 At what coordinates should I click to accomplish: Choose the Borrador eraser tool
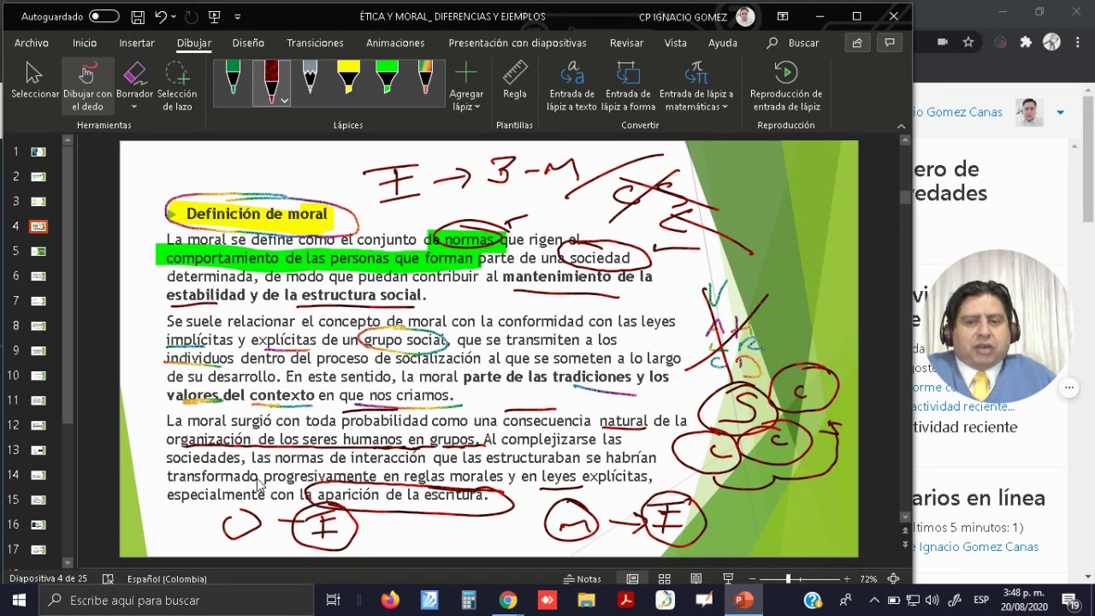pos(134,79)
